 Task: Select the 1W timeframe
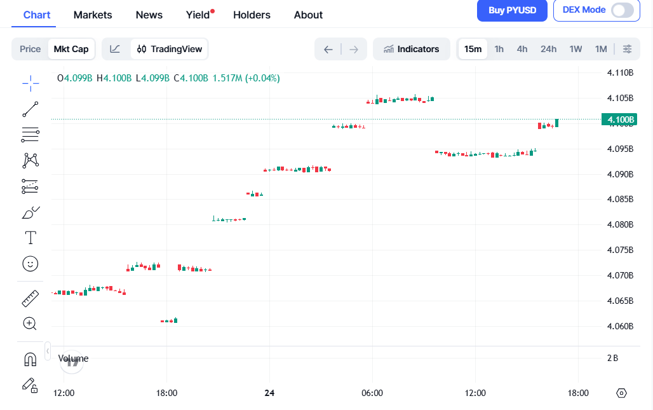(x=576, y=48)
